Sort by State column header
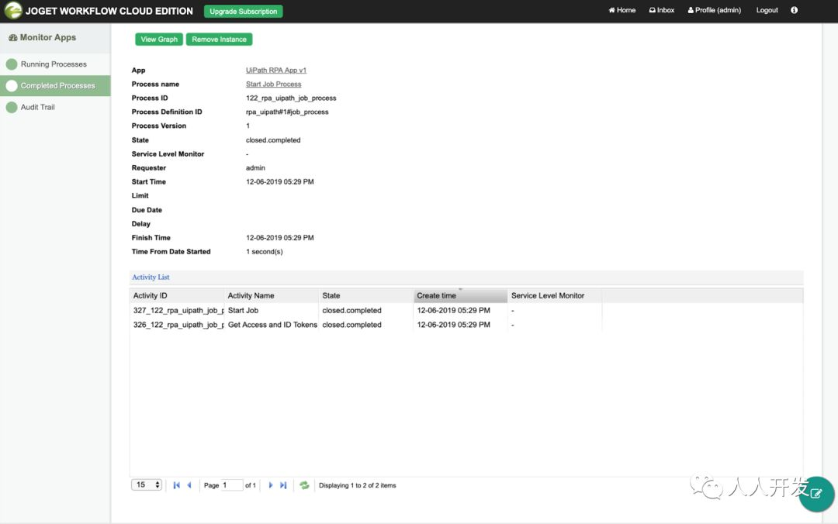Screen dimensions: 838x524 click(x=365, y=295)
